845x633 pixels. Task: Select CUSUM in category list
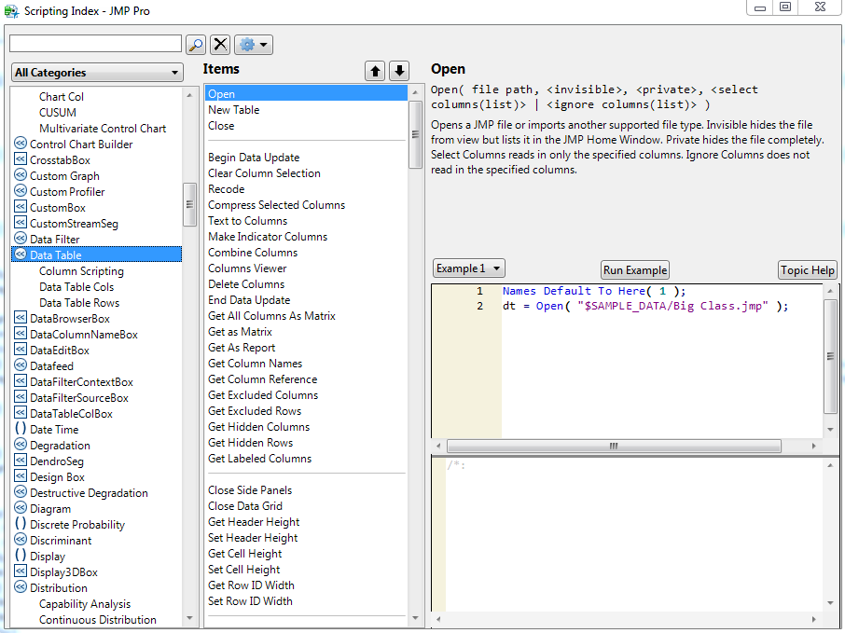(58, 112)
